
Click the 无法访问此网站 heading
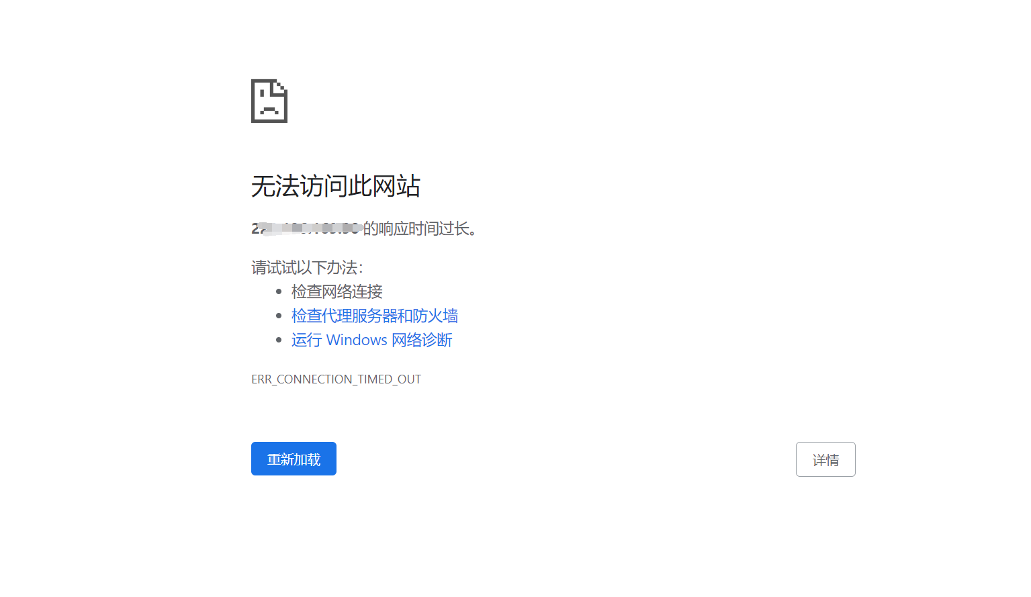point(336,186)
